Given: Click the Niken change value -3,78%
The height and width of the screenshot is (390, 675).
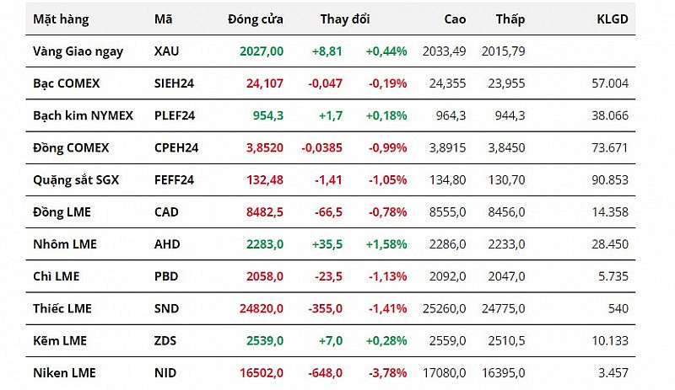Looking at the screenshot, I should pos(386,372).
